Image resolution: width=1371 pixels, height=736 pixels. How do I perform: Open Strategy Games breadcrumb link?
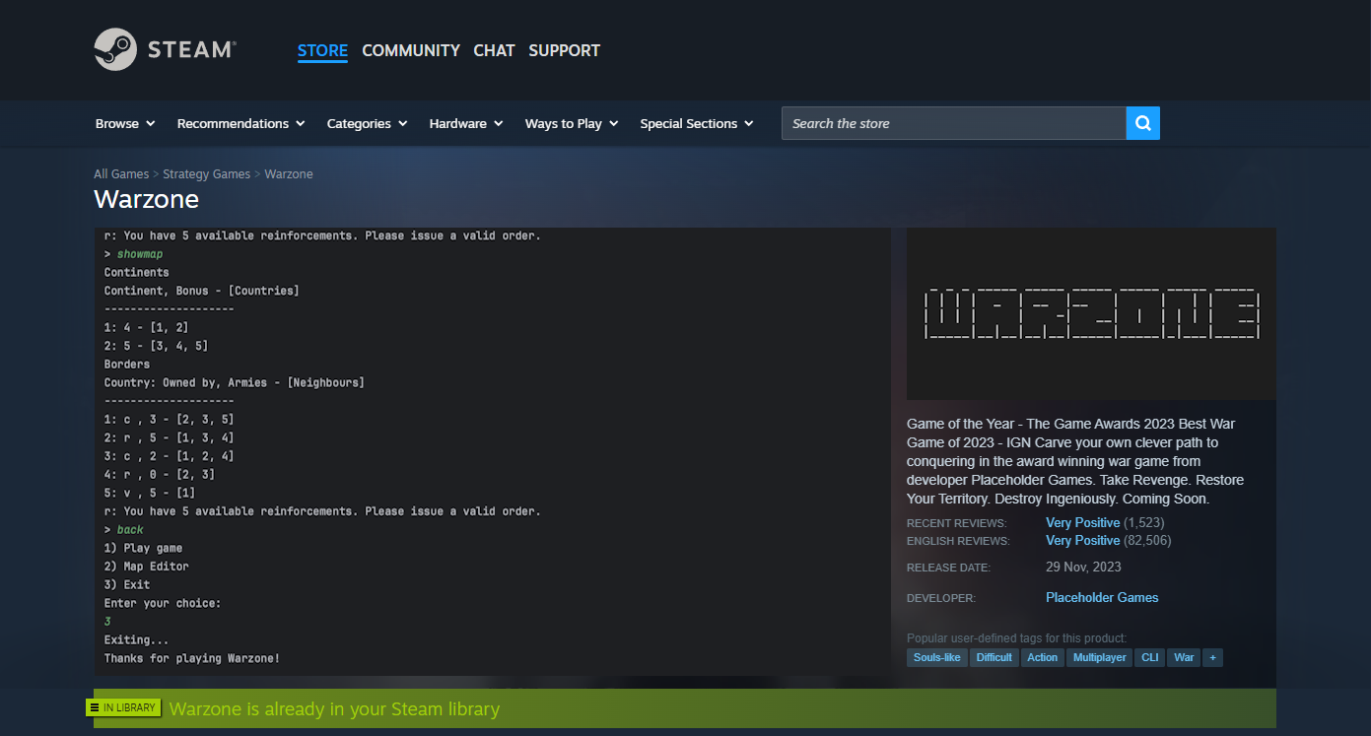pos(207,174)
